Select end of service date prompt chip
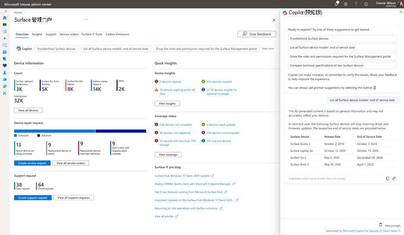 tap(116, 49)
